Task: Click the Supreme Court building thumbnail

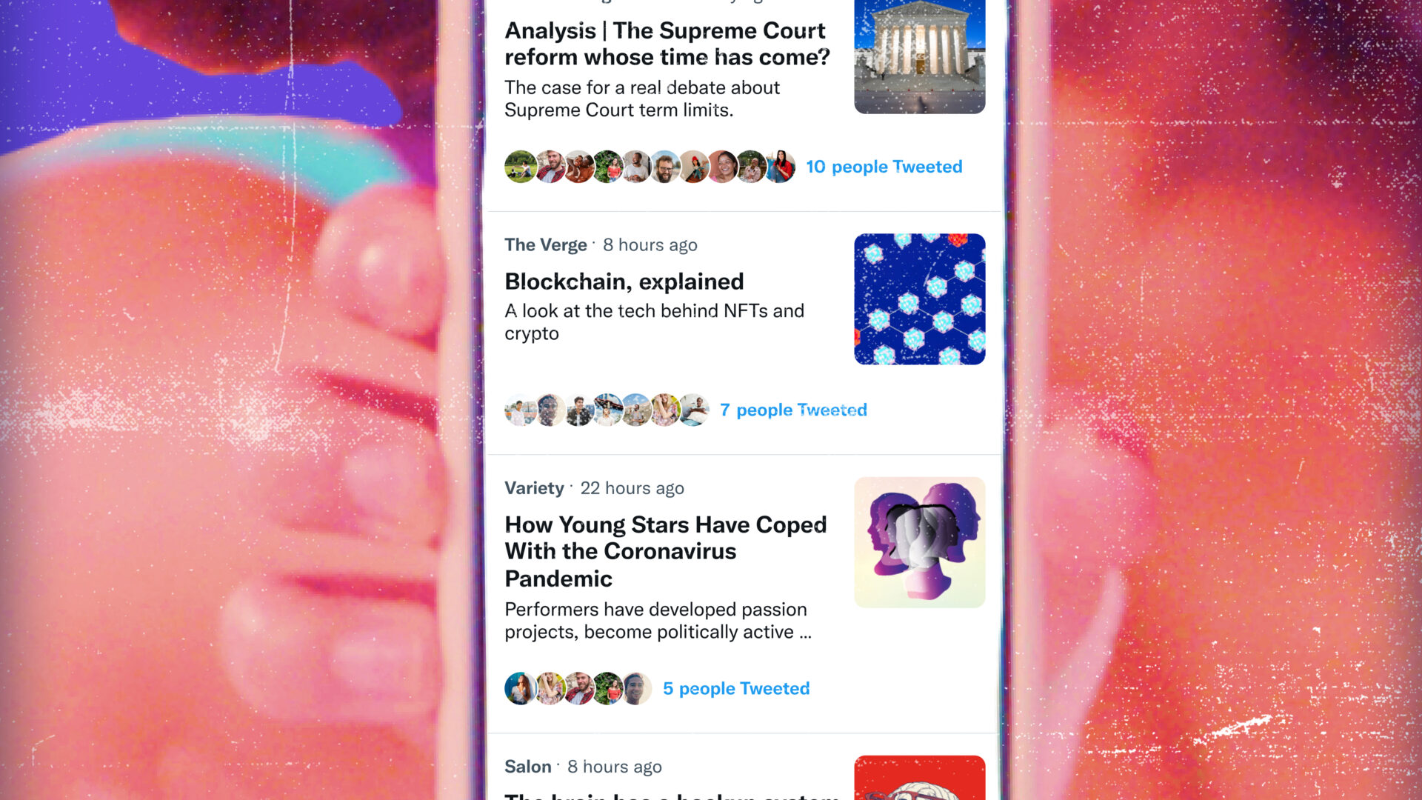Action: point(920,56)
